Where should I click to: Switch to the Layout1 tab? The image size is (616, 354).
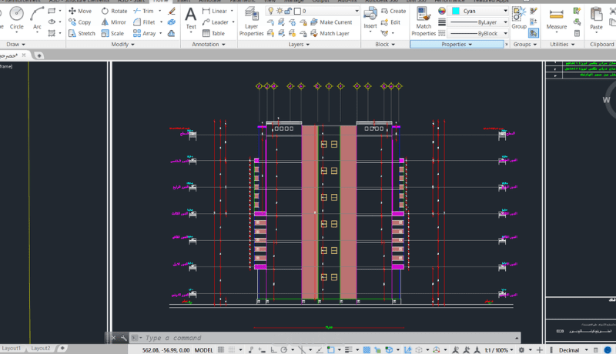pyautogui.click(x=11, y=348)
